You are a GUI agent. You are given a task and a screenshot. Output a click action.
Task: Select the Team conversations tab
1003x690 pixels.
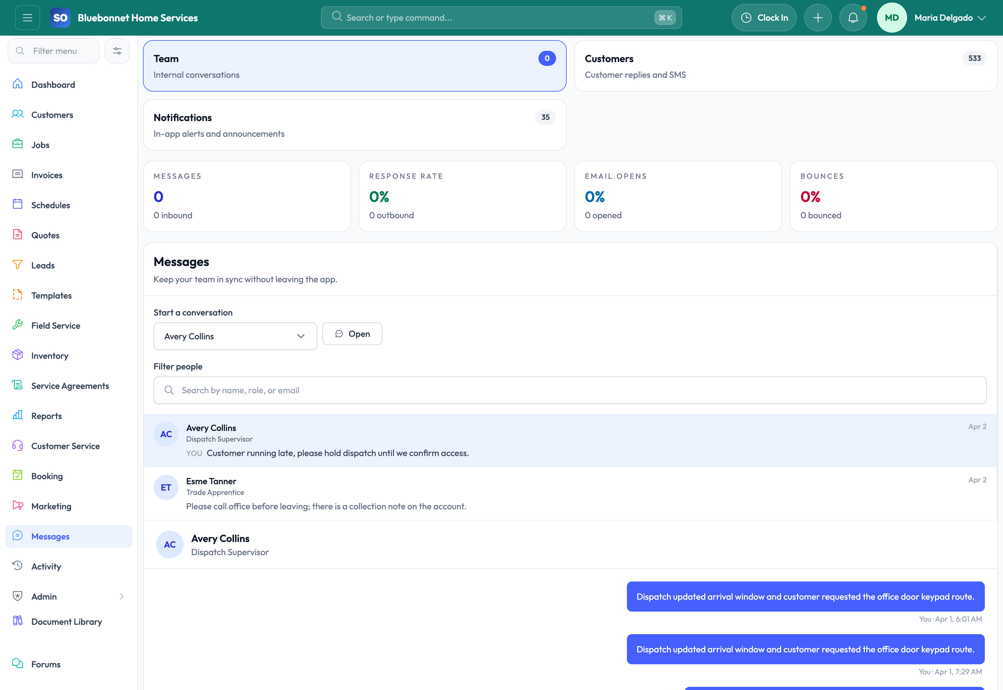[x=354, y=66]
